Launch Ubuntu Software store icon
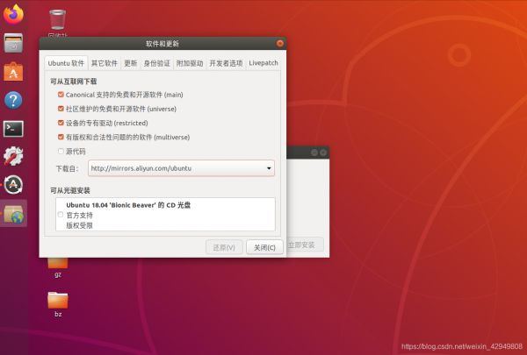This screenshot has width=527, height=355. pos(13,72)
